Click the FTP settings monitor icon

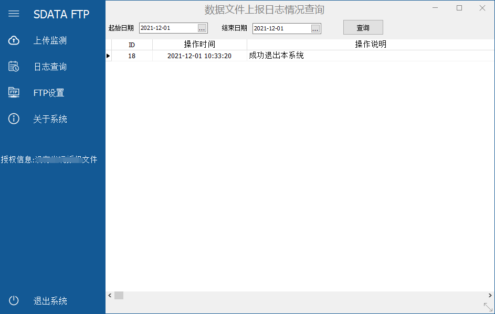pos(14,93)
